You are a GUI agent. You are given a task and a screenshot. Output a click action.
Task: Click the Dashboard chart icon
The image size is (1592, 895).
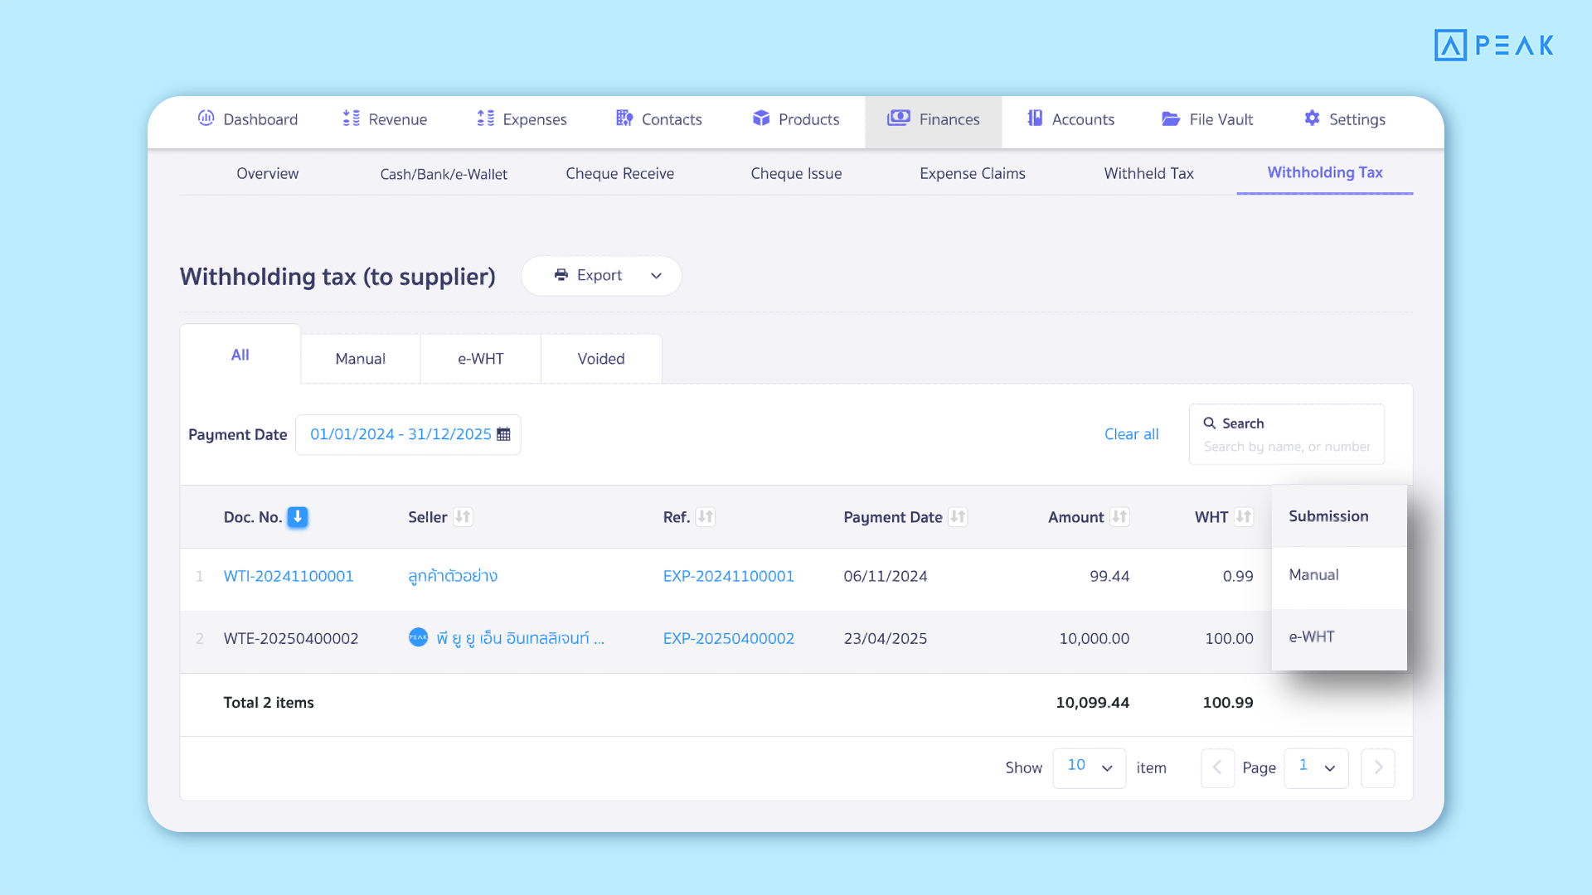tap(206, 119)
